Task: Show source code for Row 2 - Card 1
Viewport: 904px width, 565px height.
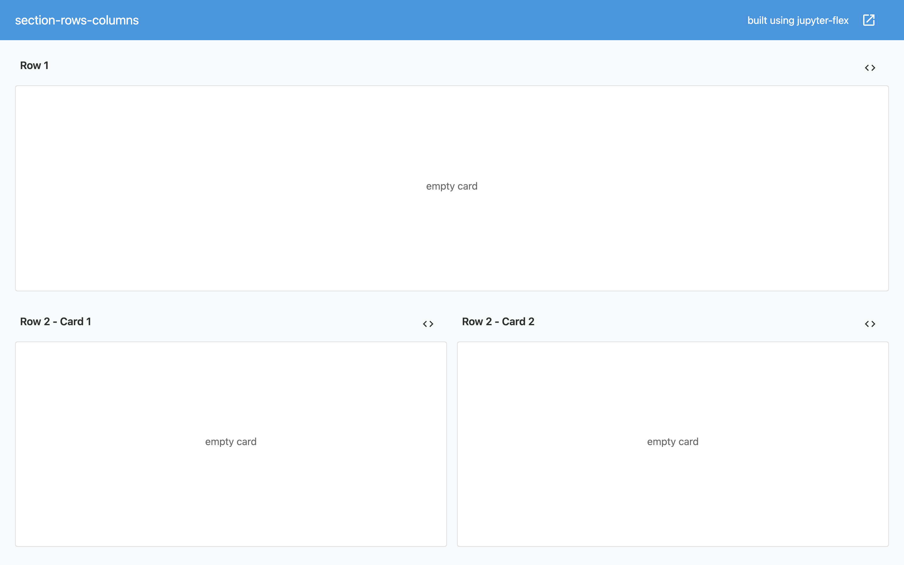Action: coord(428,324)
